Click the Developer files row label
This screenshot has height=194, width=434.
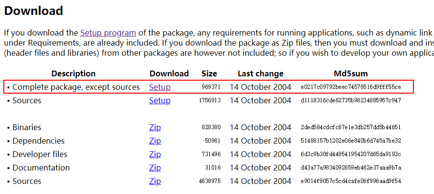click(40, 154)
